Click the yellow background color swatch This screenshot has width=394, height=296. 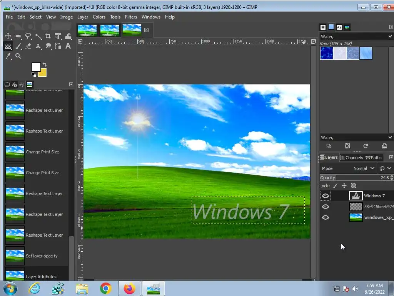43,73
